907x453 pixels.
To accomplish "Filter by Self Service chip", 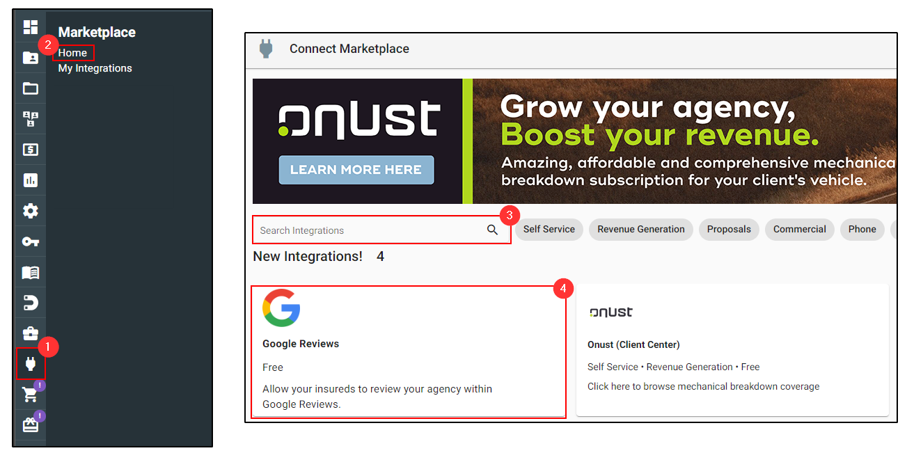I will (x=549, y=230).
